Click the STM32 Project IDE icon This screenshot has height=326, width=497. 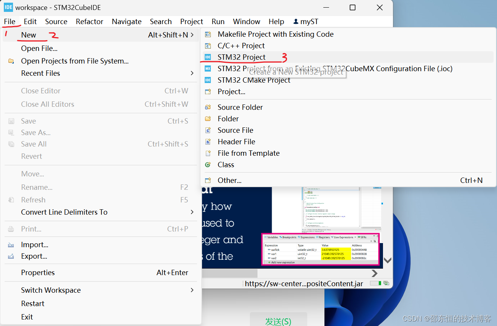coord(208,57)
